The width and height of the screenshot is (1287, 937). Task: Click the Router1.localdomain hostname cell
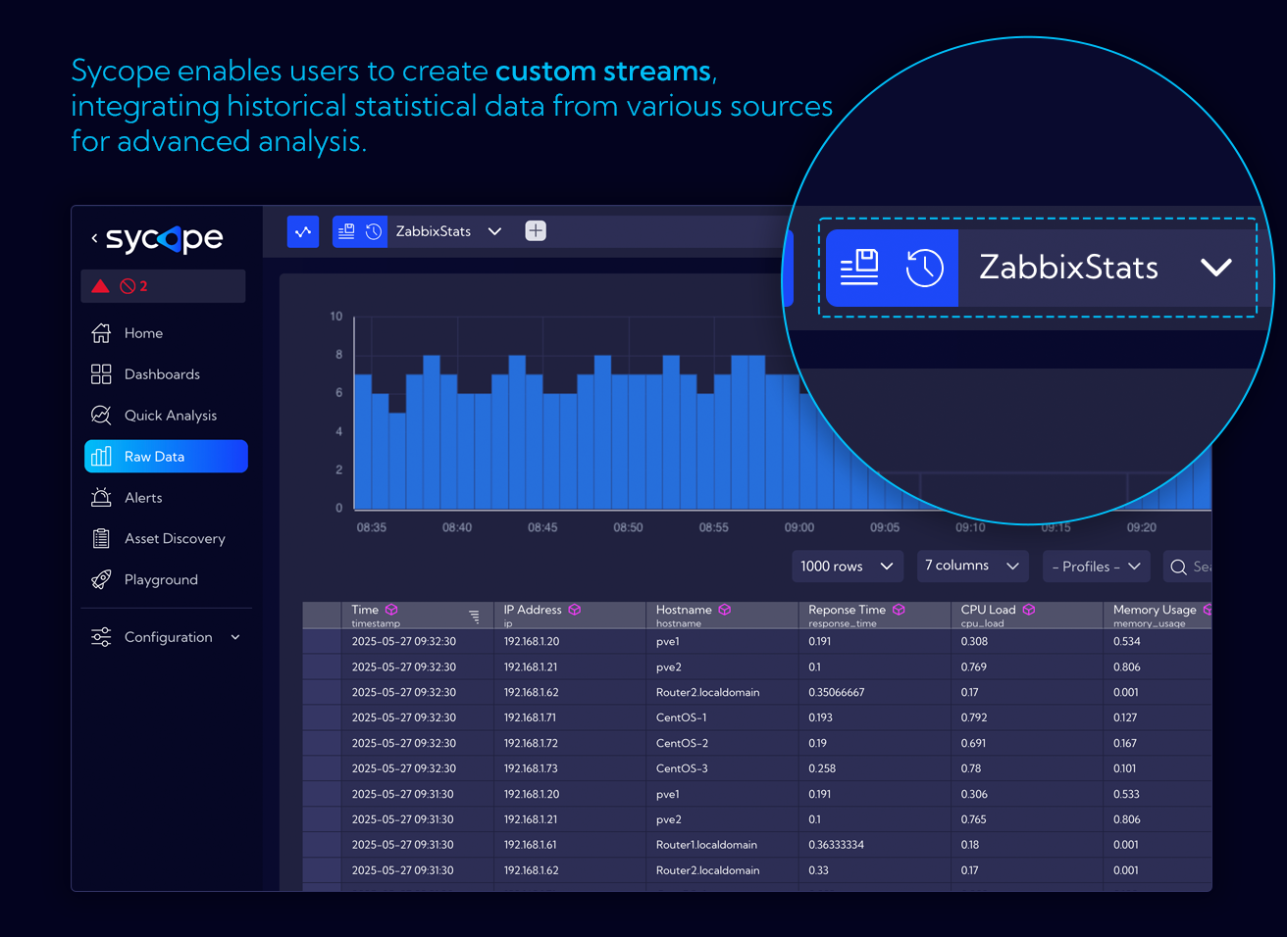coord(706,845)
